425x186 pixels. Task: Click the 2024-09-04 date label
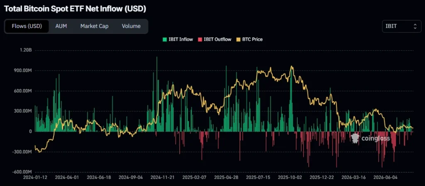coord(130,177)
